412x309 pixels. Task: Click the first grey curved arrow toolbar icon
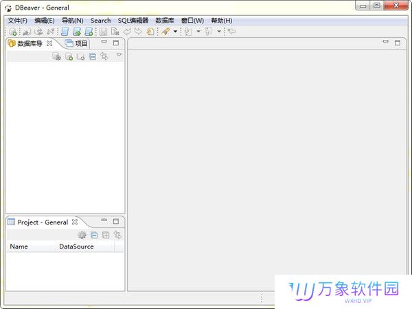click(x=127, y=32)
